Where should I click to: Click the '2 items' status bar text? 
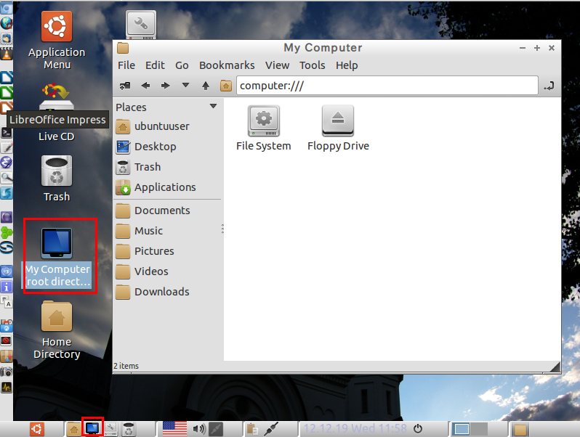click(126, 366)
